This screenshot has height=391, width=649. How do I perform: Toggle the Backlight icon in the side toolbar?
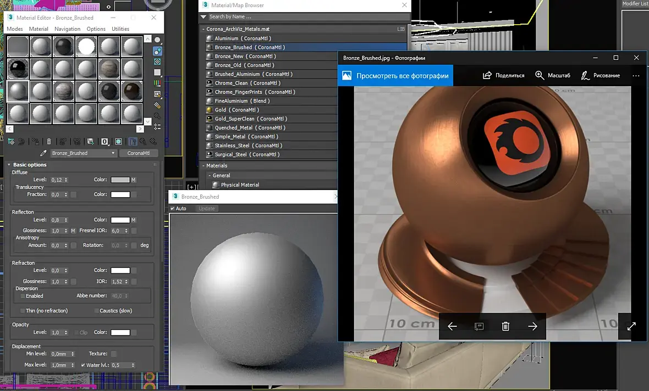pyautogui.click(x=157, y=51)
